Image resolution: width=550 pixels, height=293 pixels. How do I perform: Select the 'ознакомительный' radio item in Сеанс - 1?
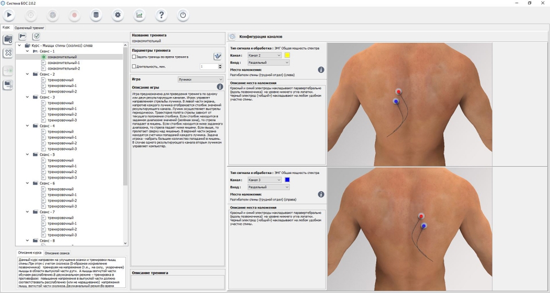pos(43,57)
